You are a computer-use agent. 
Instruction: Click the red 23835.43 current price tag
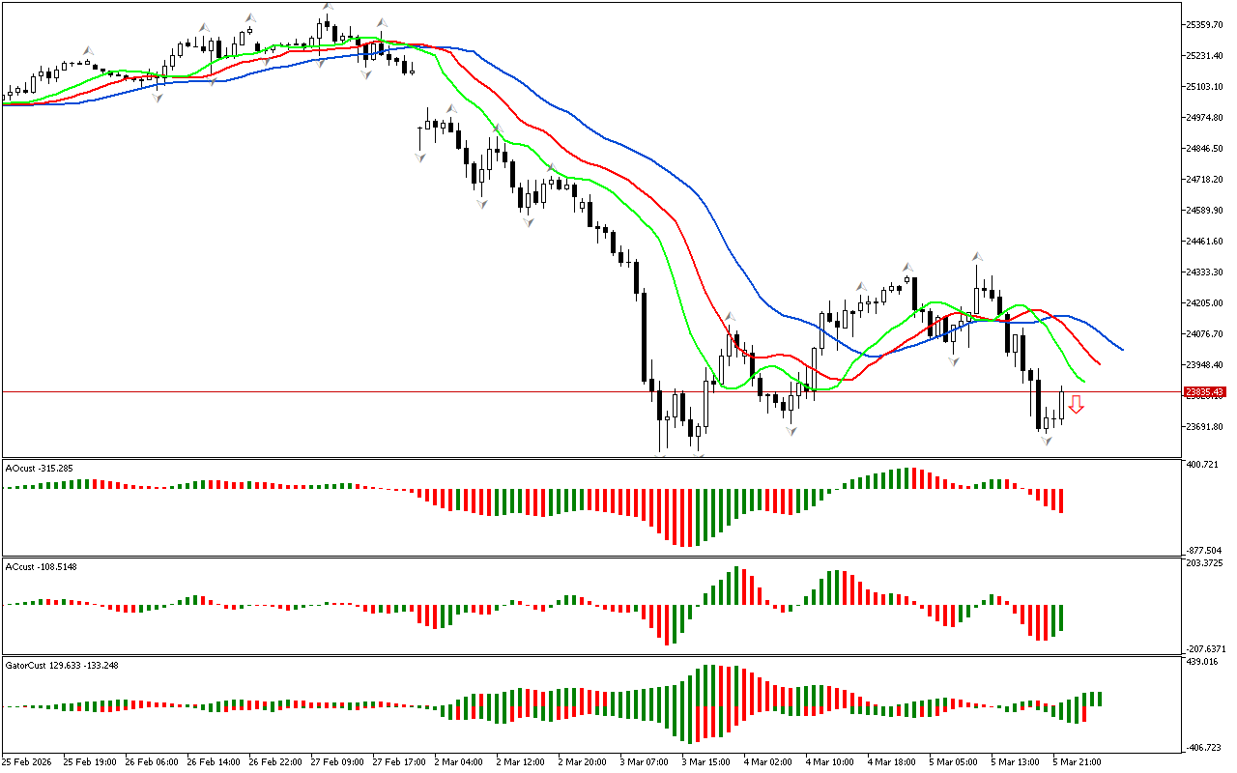pos(1204,391)
